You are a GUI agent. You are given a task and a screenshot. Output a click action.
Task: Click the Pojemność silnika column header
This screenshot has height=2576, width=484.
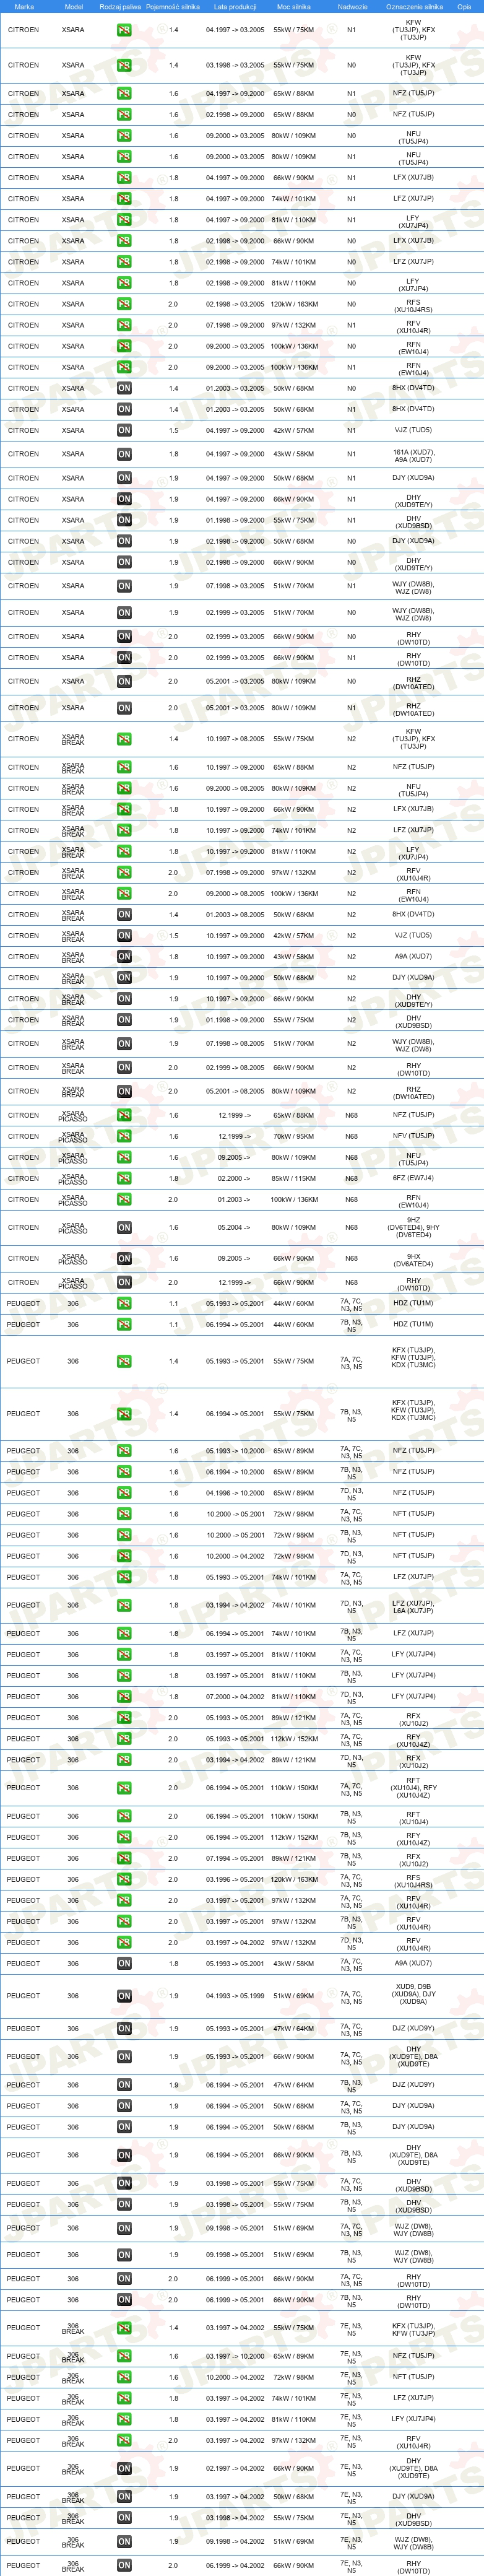point(173,6)
